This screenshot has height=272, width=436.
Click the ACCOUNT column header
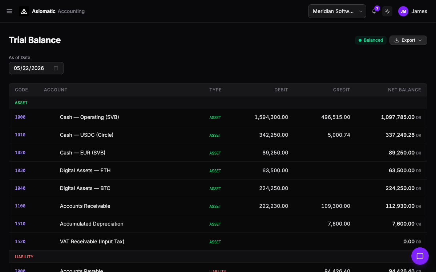56,90
